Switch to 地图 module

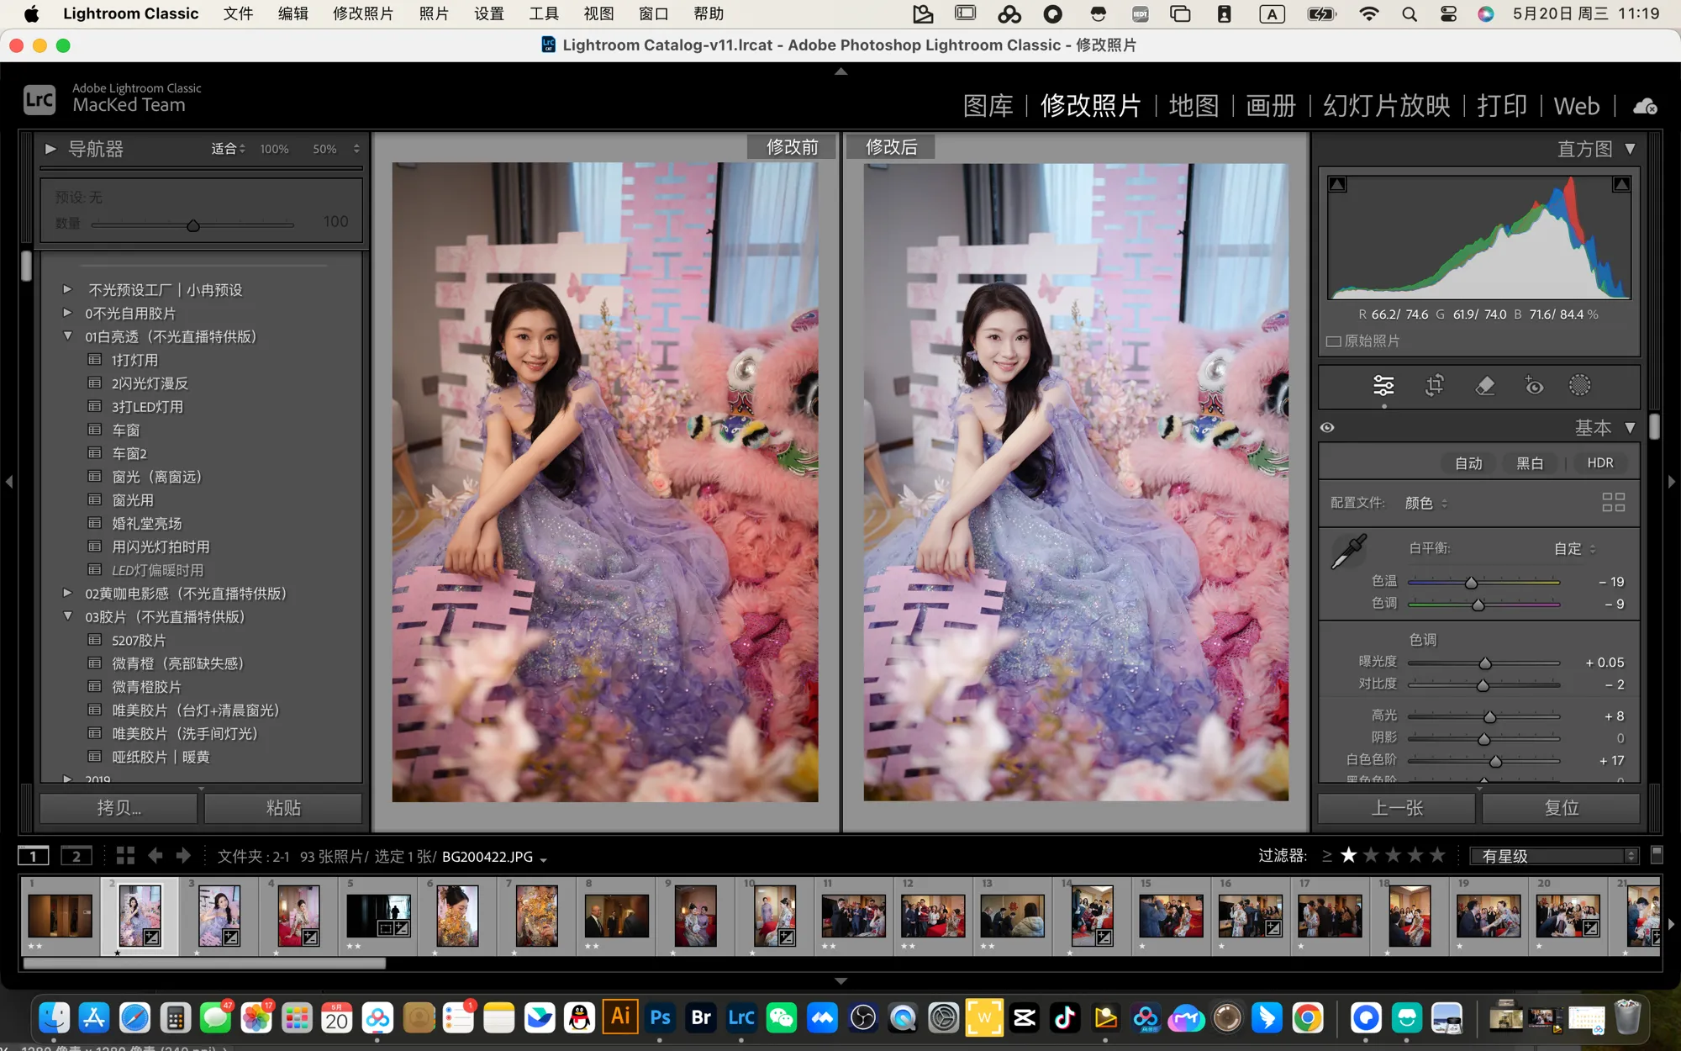pos(1194,106)
